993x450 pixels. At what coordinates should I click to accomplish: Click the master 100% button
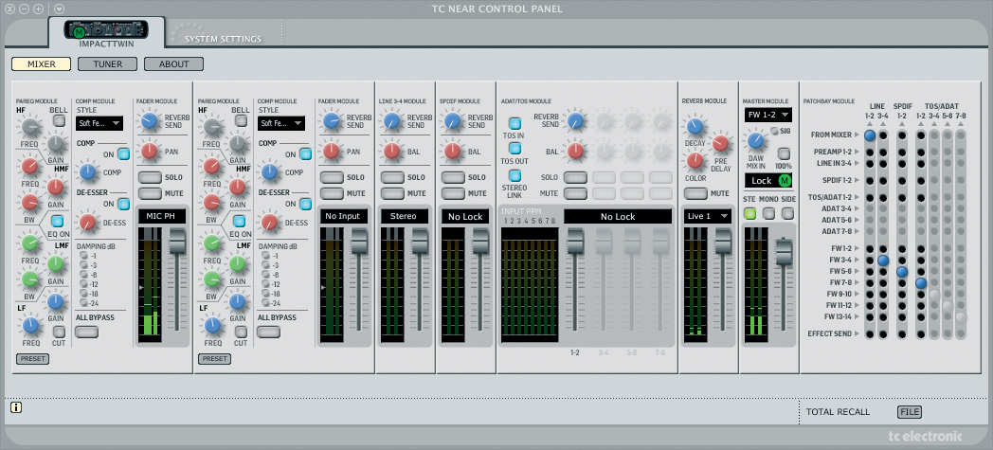784,153
